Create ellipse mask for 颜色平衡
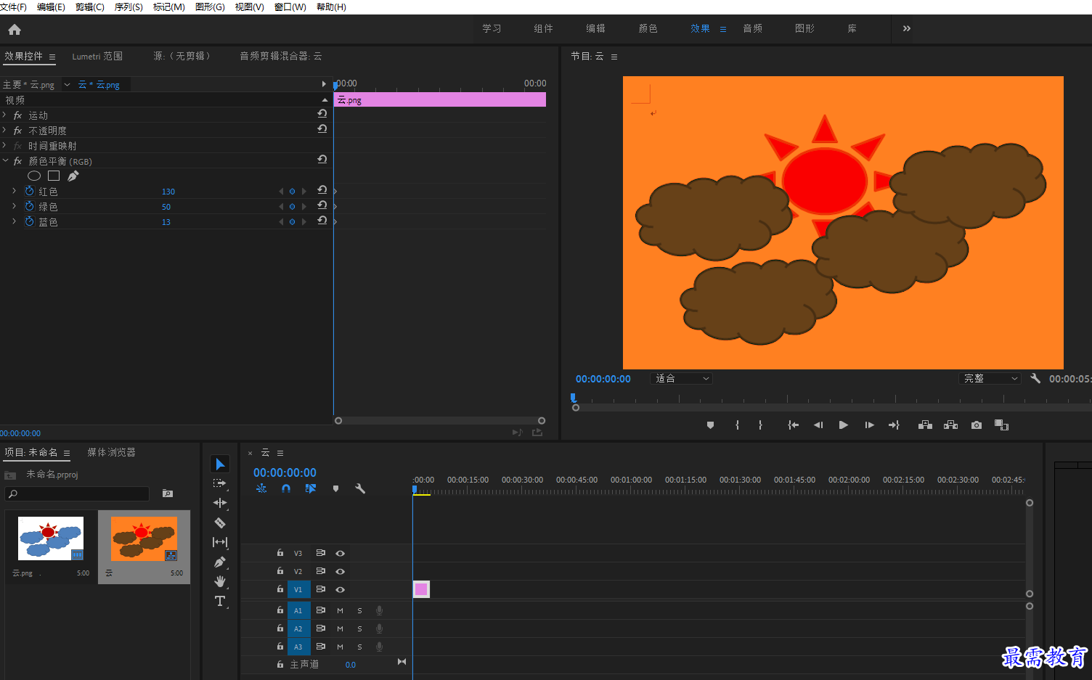 tap(34, 176)
